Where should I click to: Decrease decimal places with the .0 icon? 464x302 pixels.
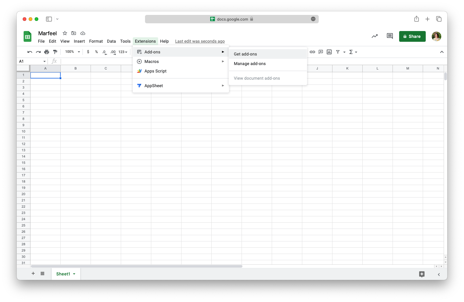104,52
